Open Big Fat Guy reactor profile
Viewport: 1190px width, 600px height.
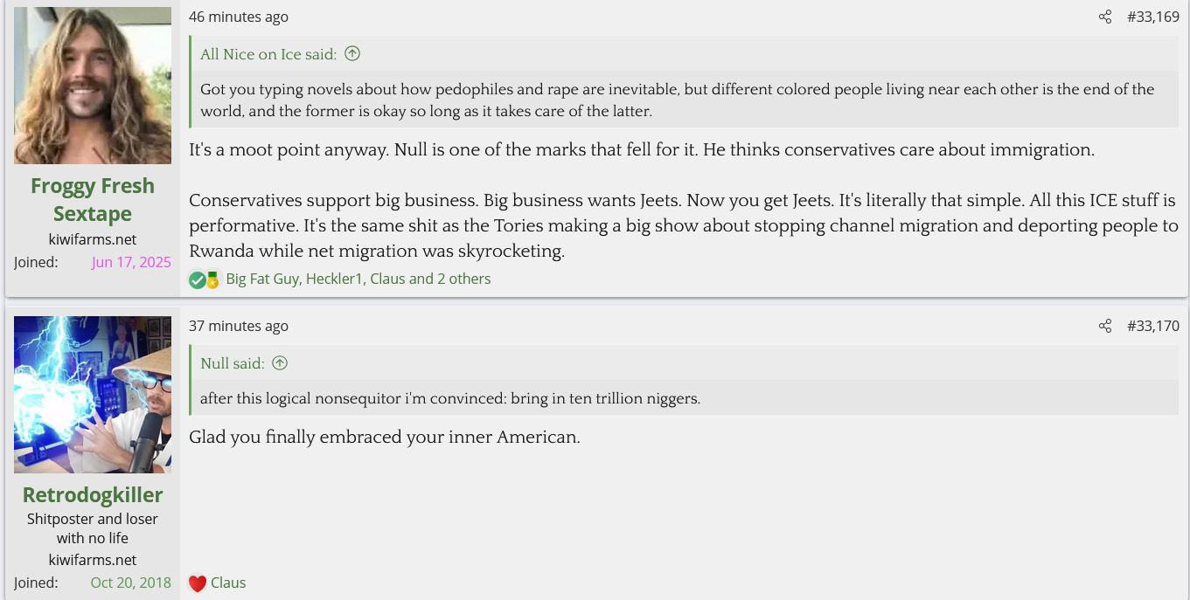point(263,279)
